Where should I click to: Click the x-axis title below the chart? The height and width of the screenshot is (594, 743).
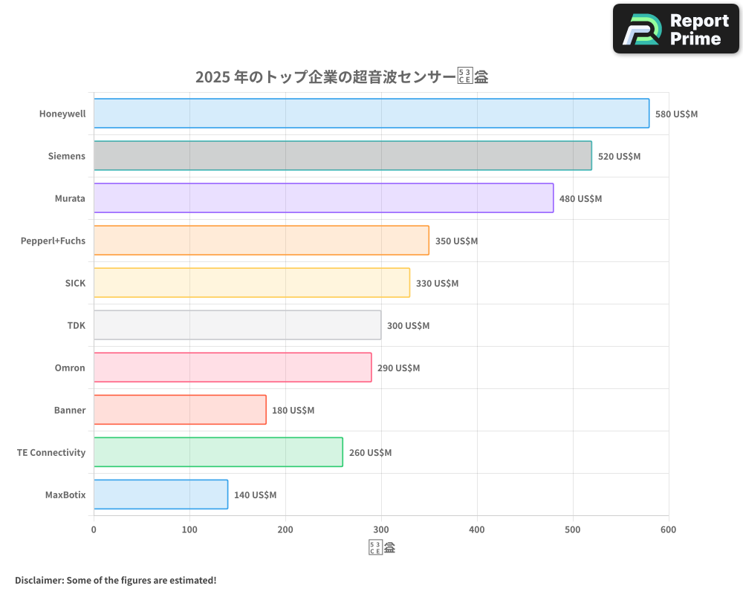(381, 546)
